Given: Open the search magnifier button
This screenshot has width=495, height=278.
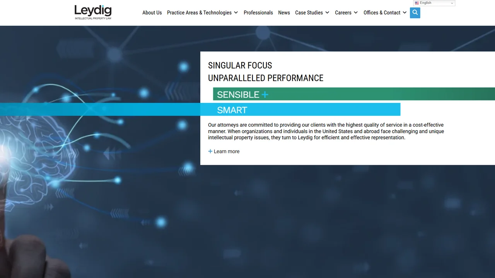Looking at the screenshot, I should 415,13.
